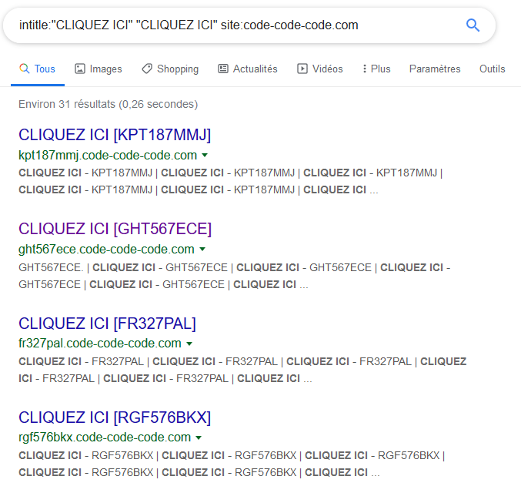Open the Plus menu
521x493 pixels.
[376, 69]
